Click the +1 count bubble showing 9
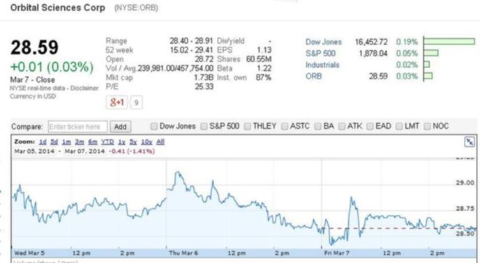 point(137,103)
